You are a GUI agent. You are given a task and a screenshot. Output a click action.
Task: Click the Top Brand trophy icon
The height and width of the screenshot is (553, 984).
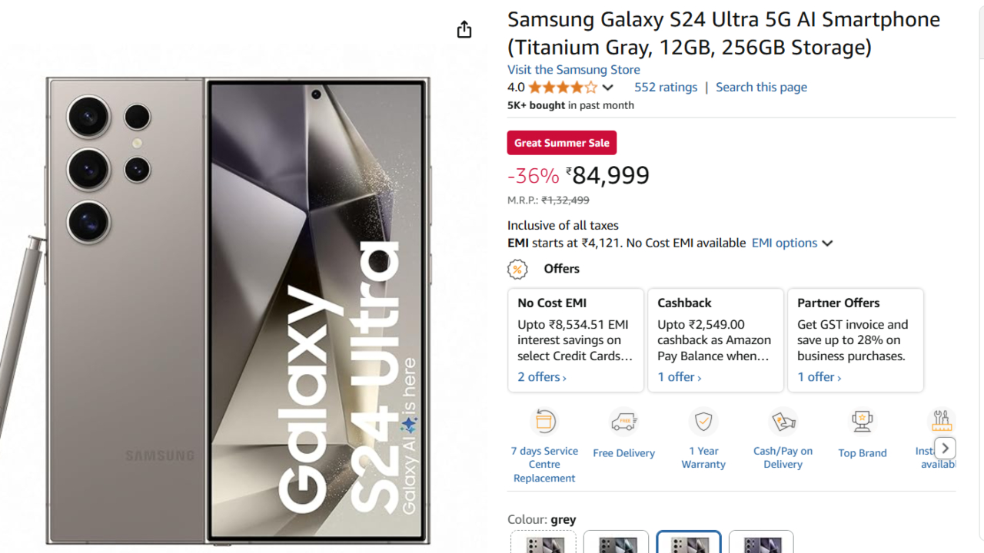(862, 421)
